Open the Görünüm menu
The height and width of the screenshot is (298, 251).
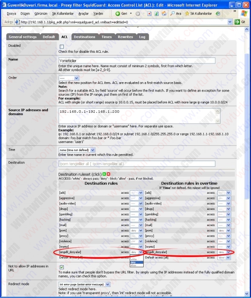pos(41,14)
